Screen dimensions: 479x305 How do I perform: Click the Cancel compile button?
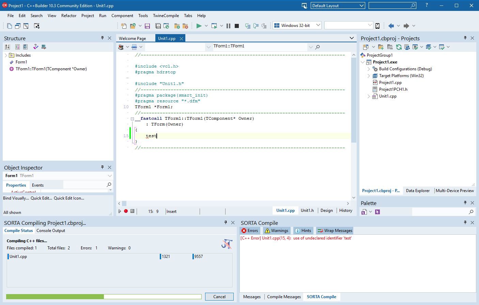click(x=219, y=296)
